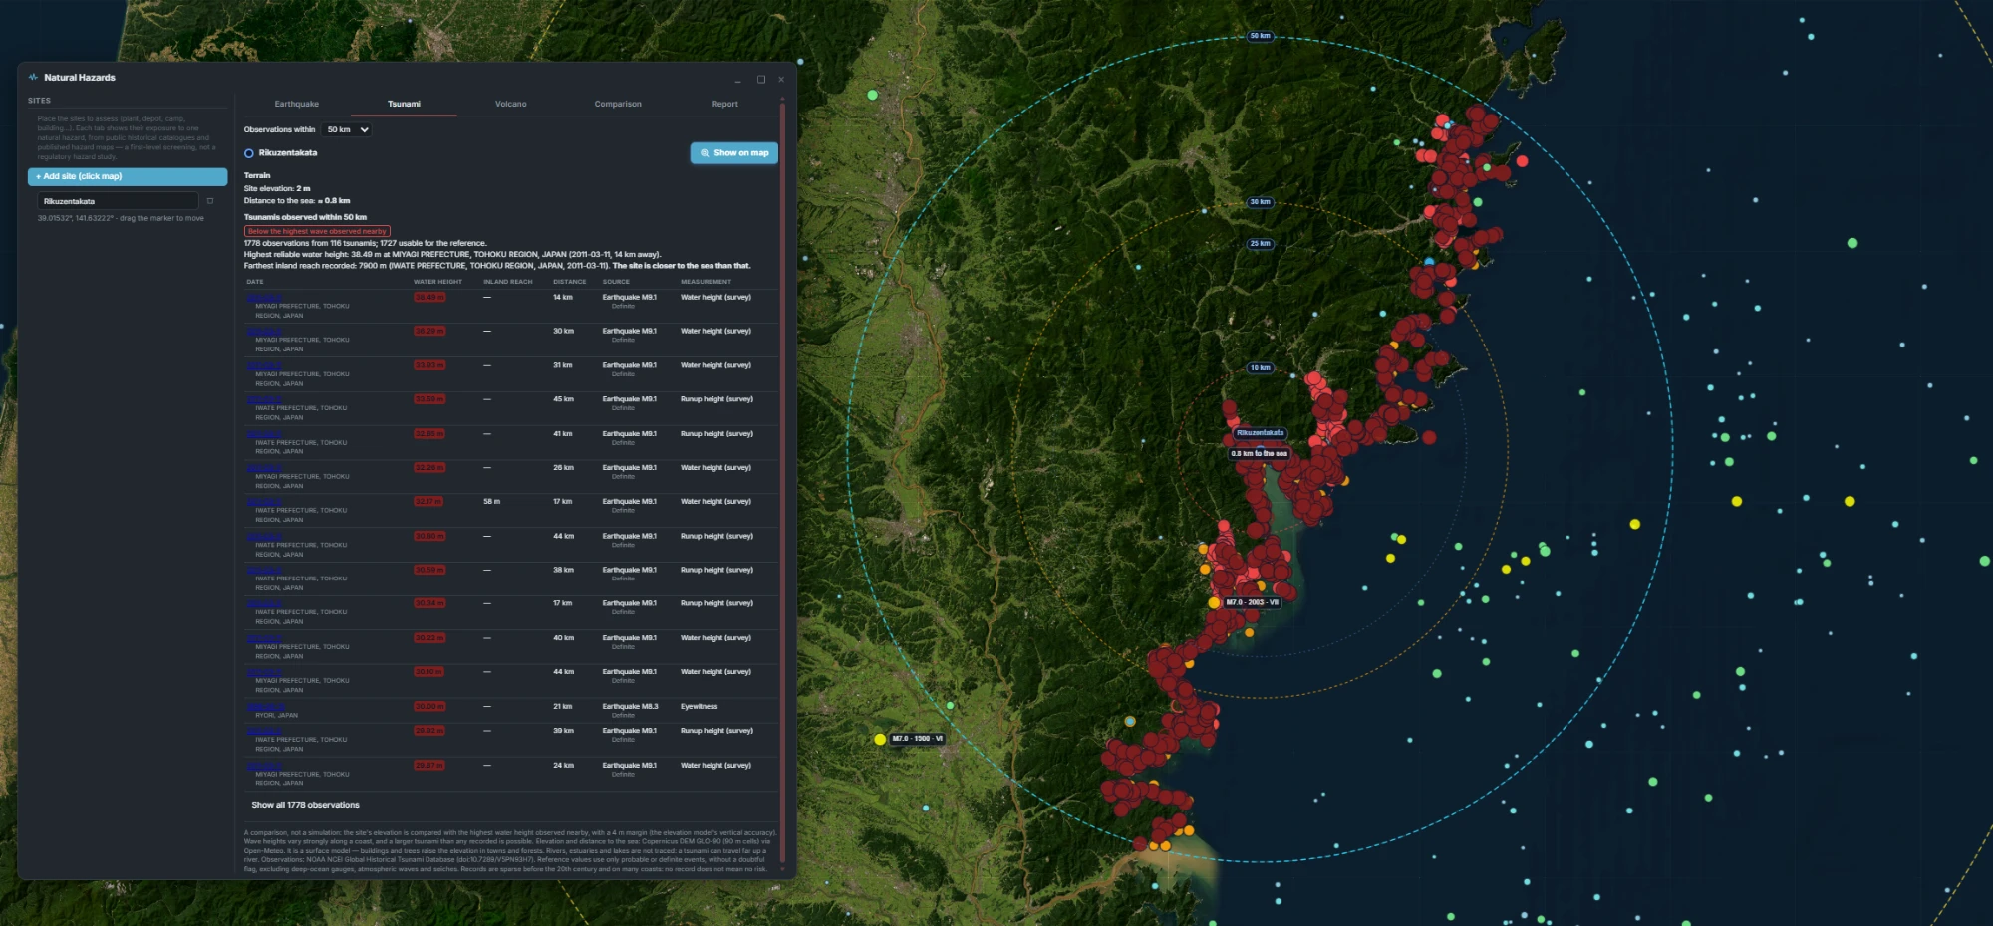Click the M7.0 - 1900 - VI earthquake marker
The image size is (1993, 926).
point(880,739)
